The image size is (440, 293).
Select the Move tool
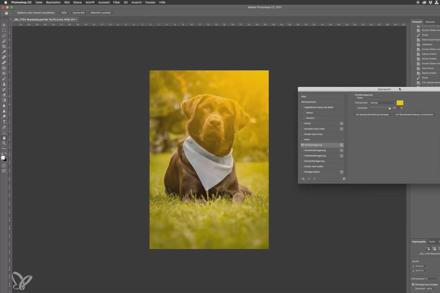4,25
